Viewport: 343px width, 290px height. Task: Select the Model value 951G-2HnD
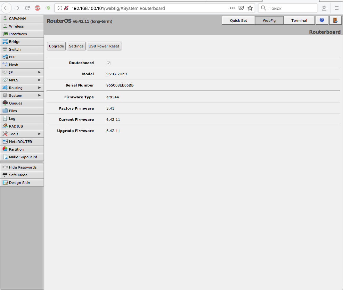tap(117, 74)
